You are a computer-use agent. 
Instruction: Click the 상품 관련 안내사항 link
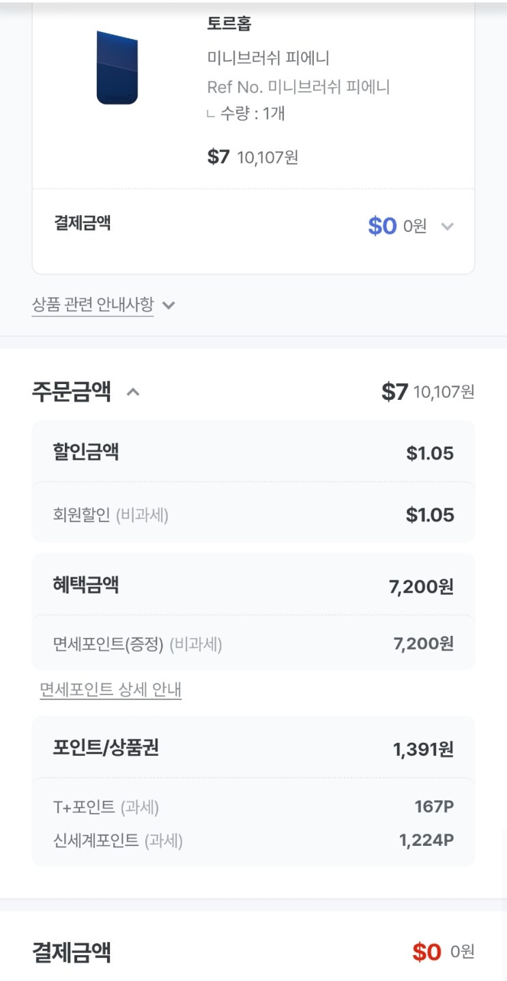tap(93, 305)
